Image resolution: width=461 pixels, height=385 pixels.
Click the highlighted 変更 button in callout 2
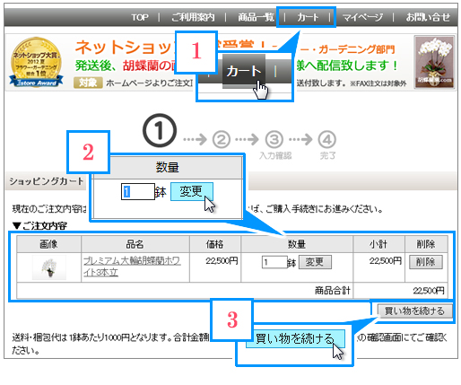[192, 191]
